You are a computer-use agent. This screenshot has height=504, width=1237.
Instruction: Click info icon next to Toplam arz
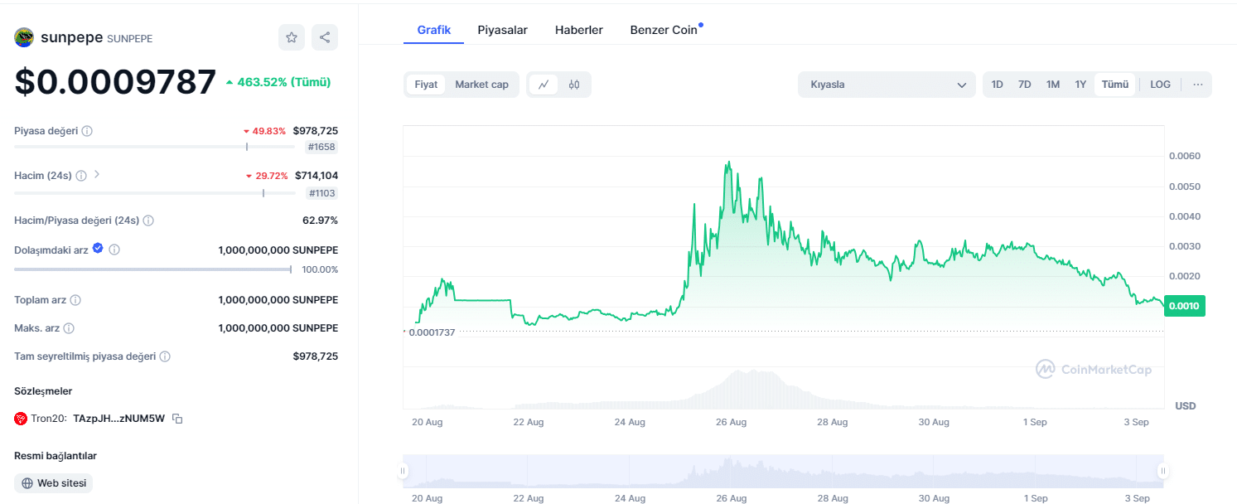pyautogui.click(x=75, y=300)
